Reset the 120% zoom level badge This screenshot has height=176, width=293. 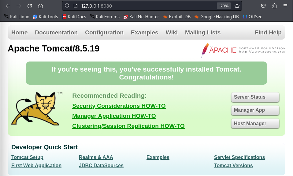[x=224, y=6]
